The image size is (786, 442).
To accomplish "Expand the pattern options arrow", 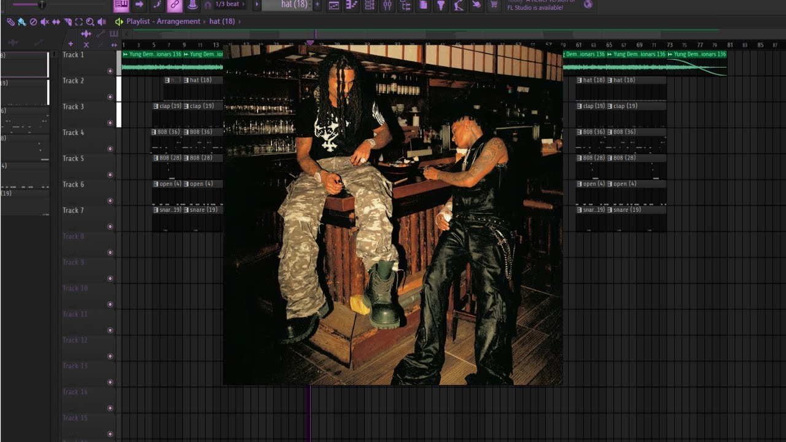I will 257,5.
